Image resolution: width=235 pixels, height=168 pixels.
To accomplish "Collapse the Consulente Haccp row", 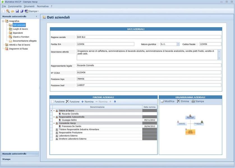I will pos(54,123).
